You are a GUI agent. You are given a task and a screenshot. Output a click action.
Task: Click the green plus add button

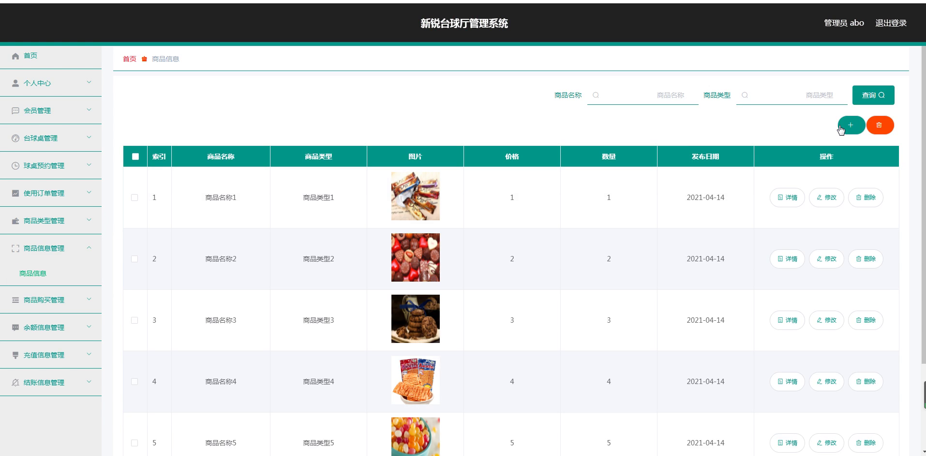click(851, 125)
